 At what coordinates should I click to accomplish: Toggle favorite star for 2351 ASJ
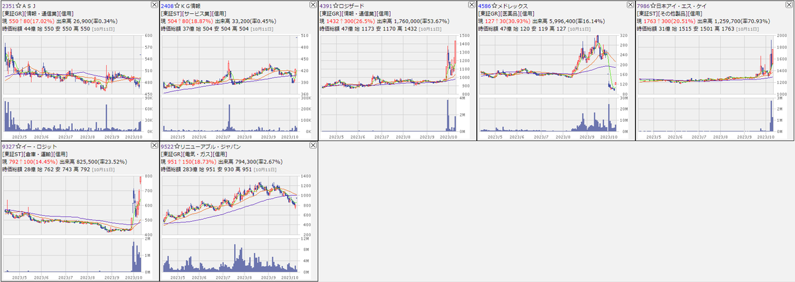click(x=18, y=5)
